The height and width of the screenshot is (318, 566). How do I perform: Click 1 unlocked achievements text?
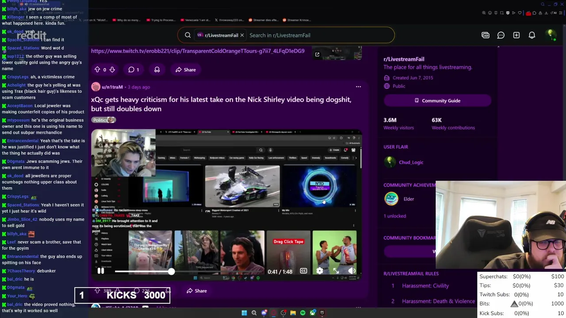tap(394, 216)
